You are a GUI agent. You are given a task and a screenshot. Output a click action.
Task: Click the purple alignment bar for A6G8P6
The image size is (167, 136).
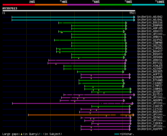click(x=92, y=100)
